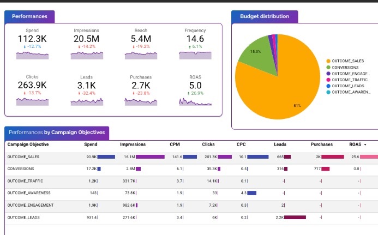Sort by the Spend column header
The image size is (378, 235).
point(91,144)
